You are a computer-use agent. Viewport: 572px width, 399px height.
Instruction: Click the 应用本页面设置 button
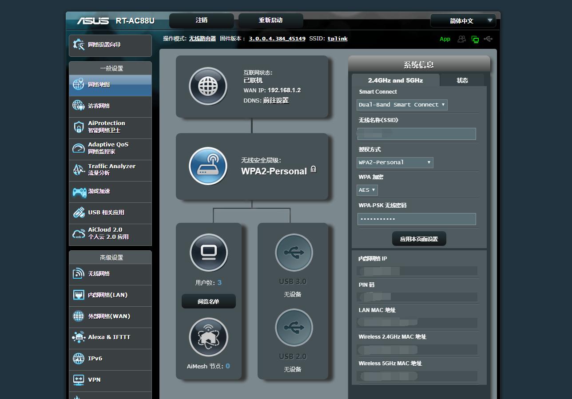pyautogui.click(x=419, y=239)
